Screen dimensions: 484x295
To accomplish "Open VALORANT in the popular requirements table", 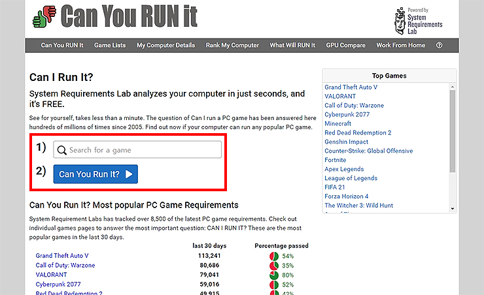I will (x=51, y=275).
